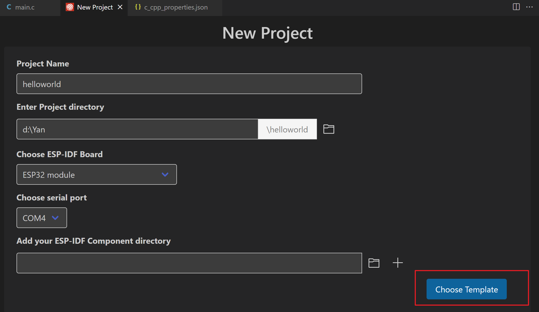Image resolution: width=539 pixels, height=312 pixels.
Task: Click the project directory path field
Action: 137,129
